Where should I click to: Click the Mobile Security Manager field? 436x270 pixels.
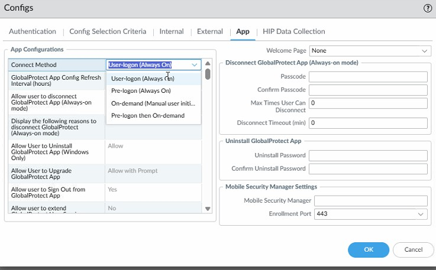(x=371, y=201)
